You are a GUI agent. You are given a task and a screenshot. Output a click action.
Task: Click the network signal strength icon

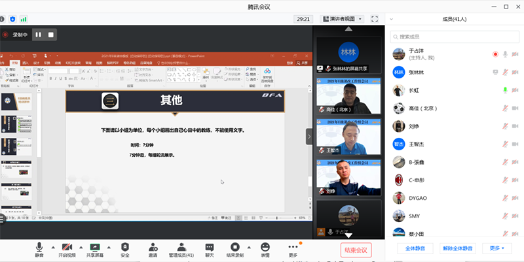click(x=24, y=20)
